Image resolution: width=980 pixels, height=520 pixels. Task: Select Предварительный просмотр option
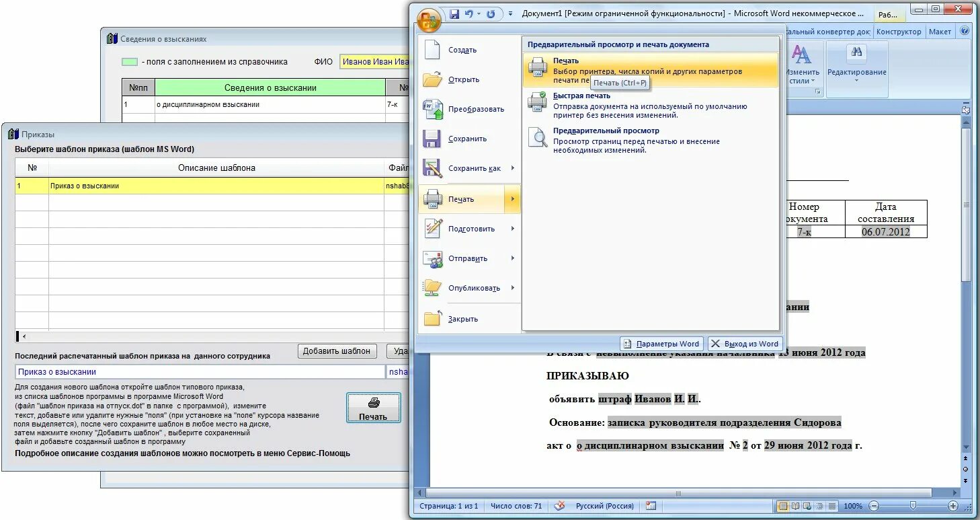tap(650, 140)
